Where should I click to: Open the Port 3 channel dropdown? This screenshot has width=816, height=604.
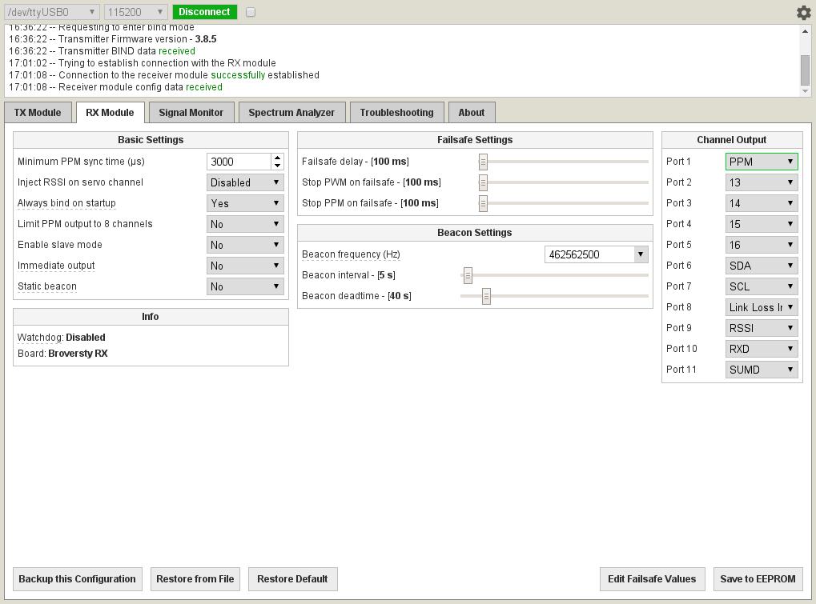(x=762, y=203)
